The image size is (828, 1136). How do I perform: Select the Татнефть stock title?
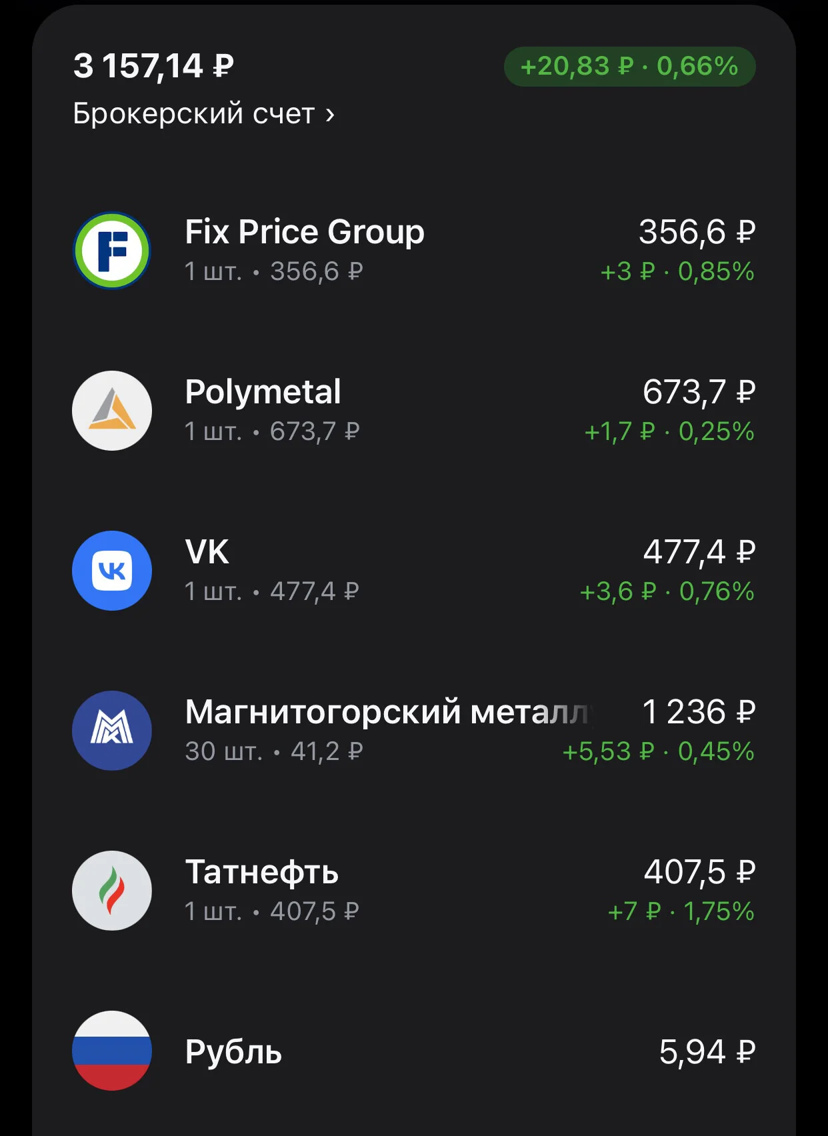pos(262,872)
